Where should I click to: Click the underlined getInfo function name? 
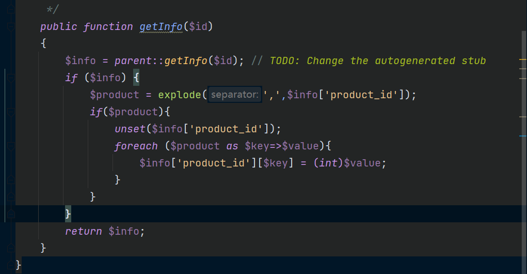[161, 26]
